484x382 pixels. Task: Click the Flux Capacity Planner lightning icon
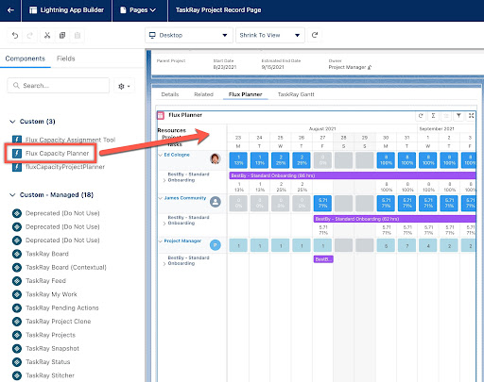coord(17,153)
